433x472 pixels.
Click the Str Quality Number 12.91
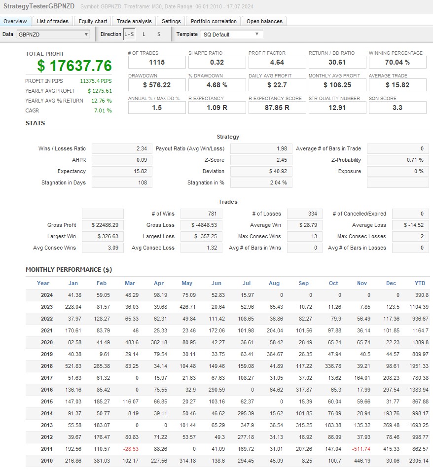(x=337, y=108)
